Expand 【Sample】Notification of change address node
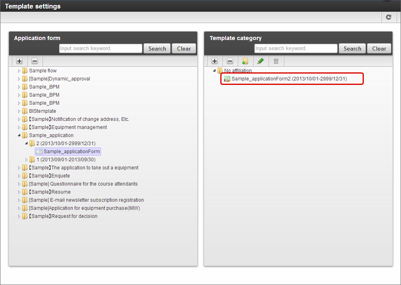Screen dimensions: 401x285 [x=19, y=120]
